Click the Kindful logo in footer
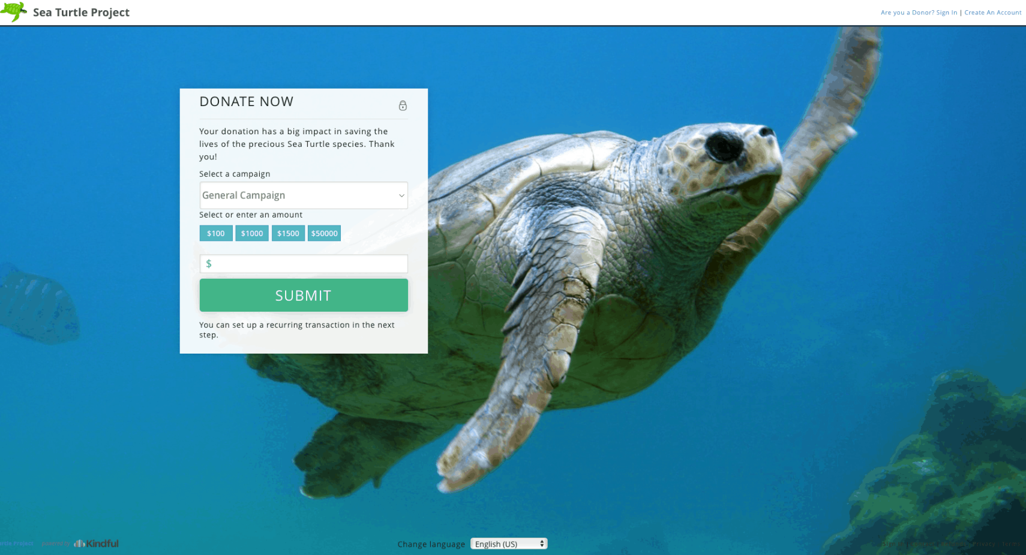1026x555 pixels. pos(96,544)
